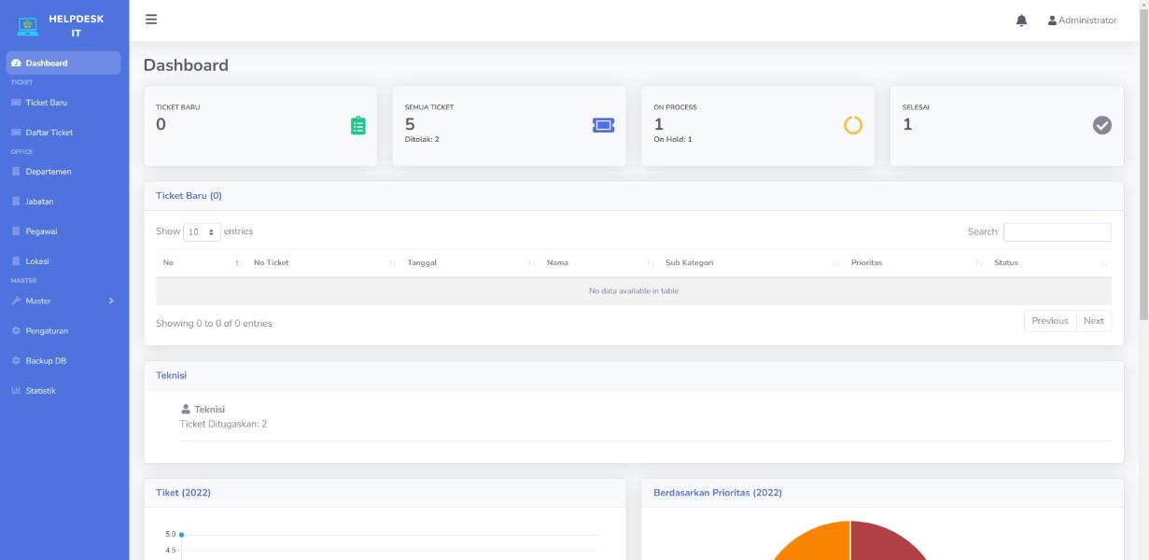The width and height of the screenshot is (1149, 560).
Task: Sort table by Tanggal column
Action: [x=469, y=263]
